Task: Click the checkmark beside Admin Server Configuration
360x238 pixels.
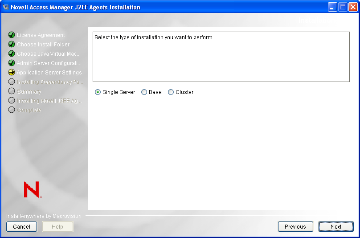Action: (12, 63)
